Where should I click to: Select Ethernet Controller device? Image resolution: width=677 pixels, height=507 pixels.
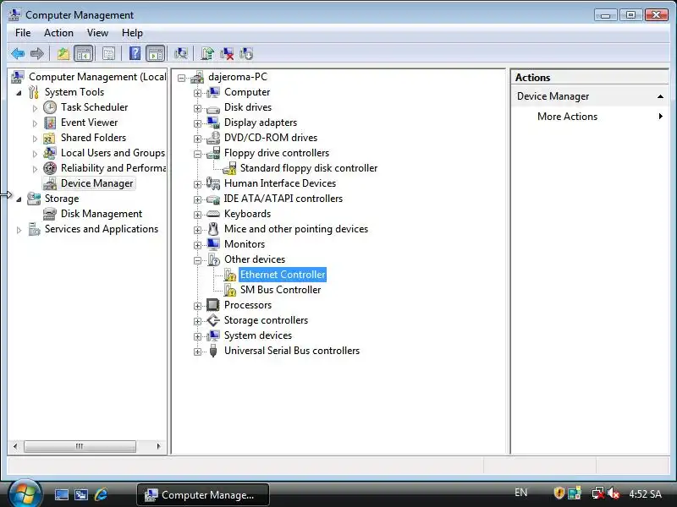coord(283,275)
